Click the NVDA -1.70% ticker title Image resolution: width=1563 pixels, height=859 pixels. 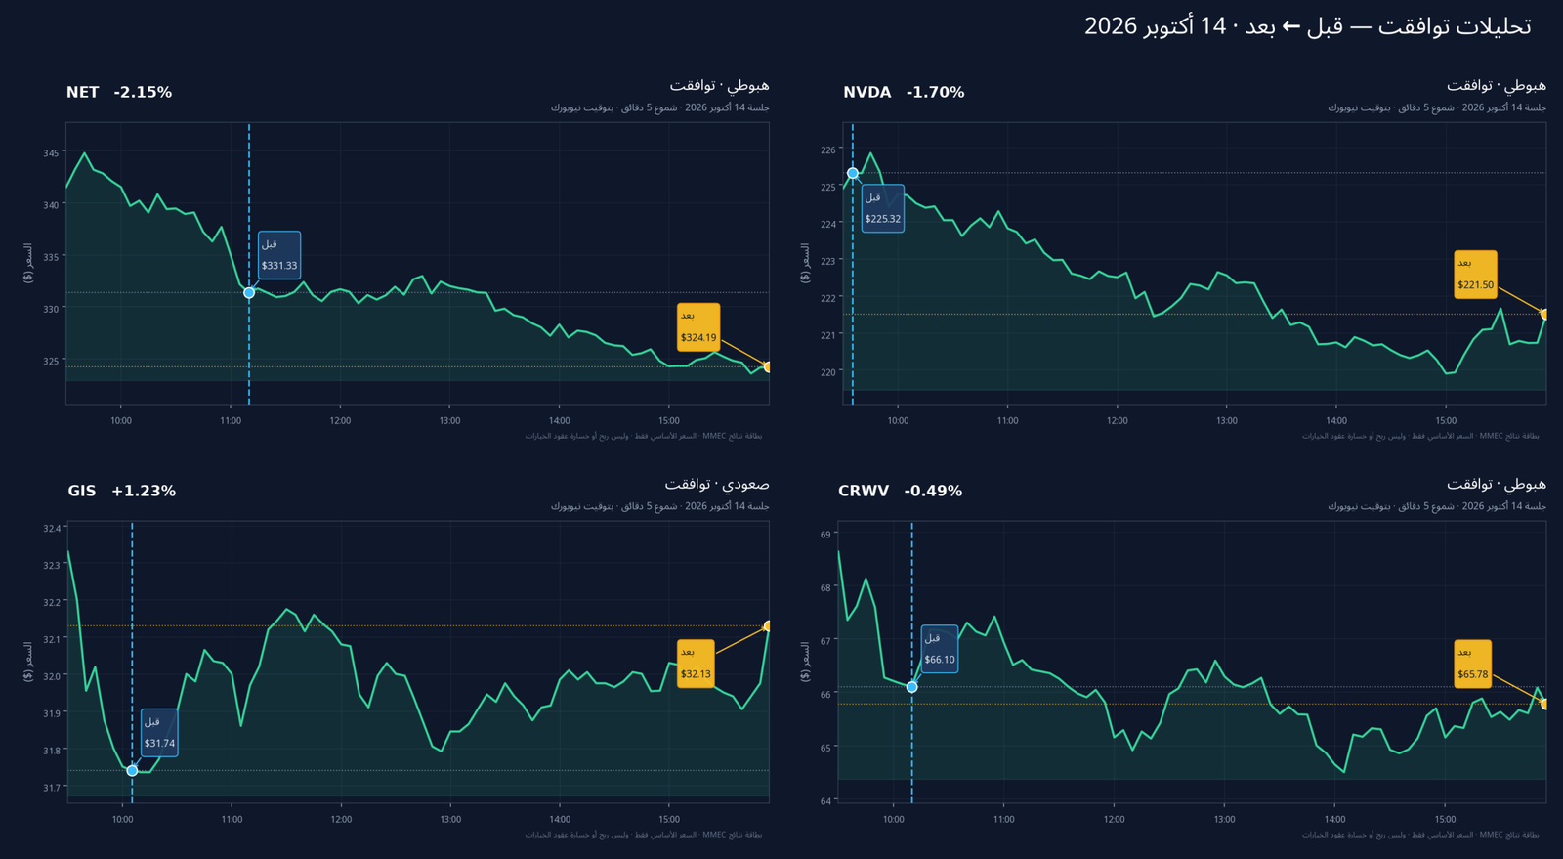pyautogui.click(x=904, y=92)
